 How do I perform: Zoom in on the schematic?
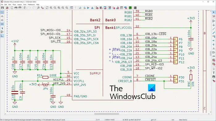pos(51,8)
